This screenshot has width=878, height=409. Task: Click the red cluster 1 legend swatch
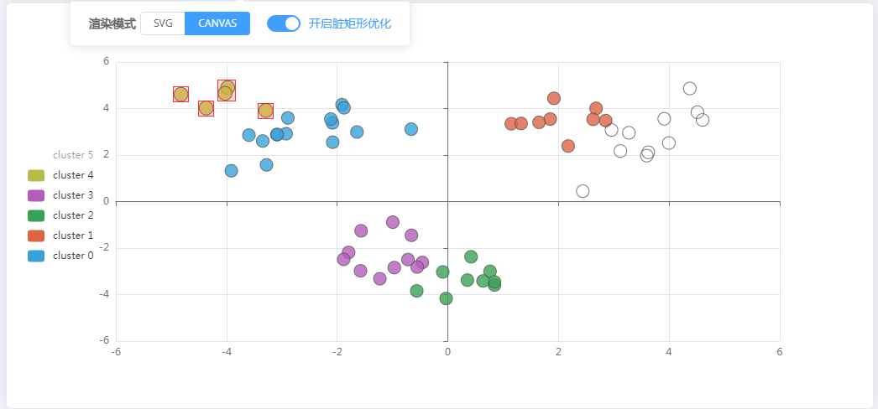tap(36, 236)
